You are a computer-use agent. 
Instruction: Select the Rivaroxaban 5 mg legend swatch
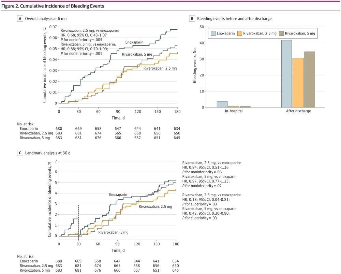tap(281, 33)
